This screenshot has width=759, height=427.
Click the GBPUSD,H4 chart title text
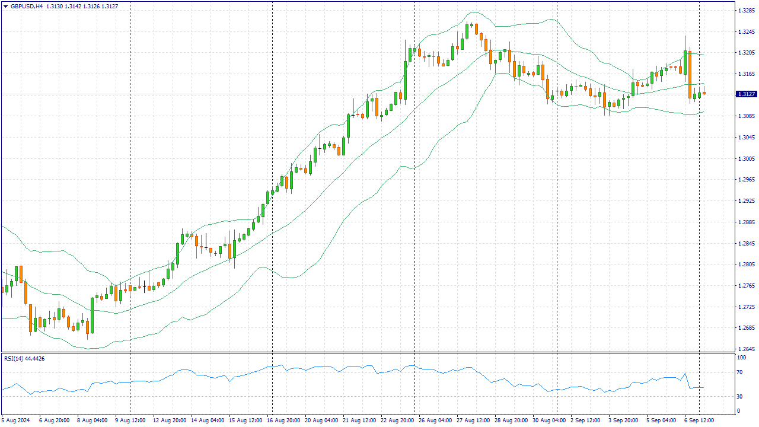click(x=27, y=7)
